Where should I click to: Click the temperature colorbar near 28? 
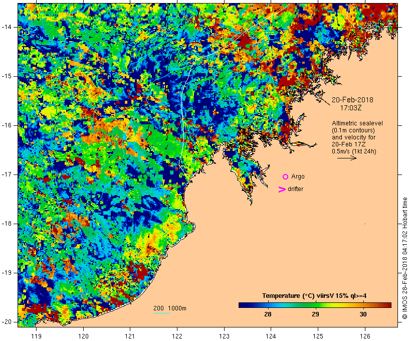coord(268,305)
